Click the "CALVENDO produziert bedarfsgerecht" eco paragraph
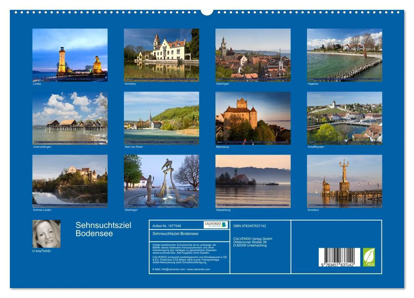Screen dimensions: 414x298 (x=190, y=260)
